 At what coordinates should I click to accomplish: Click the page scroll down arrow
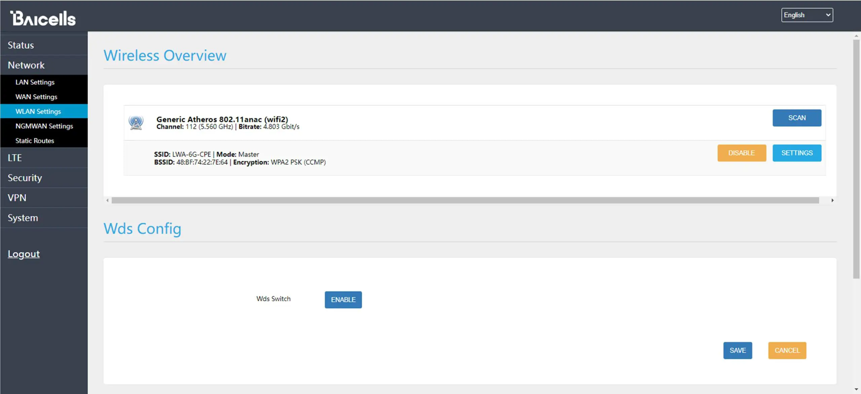[x=856, y=389]
